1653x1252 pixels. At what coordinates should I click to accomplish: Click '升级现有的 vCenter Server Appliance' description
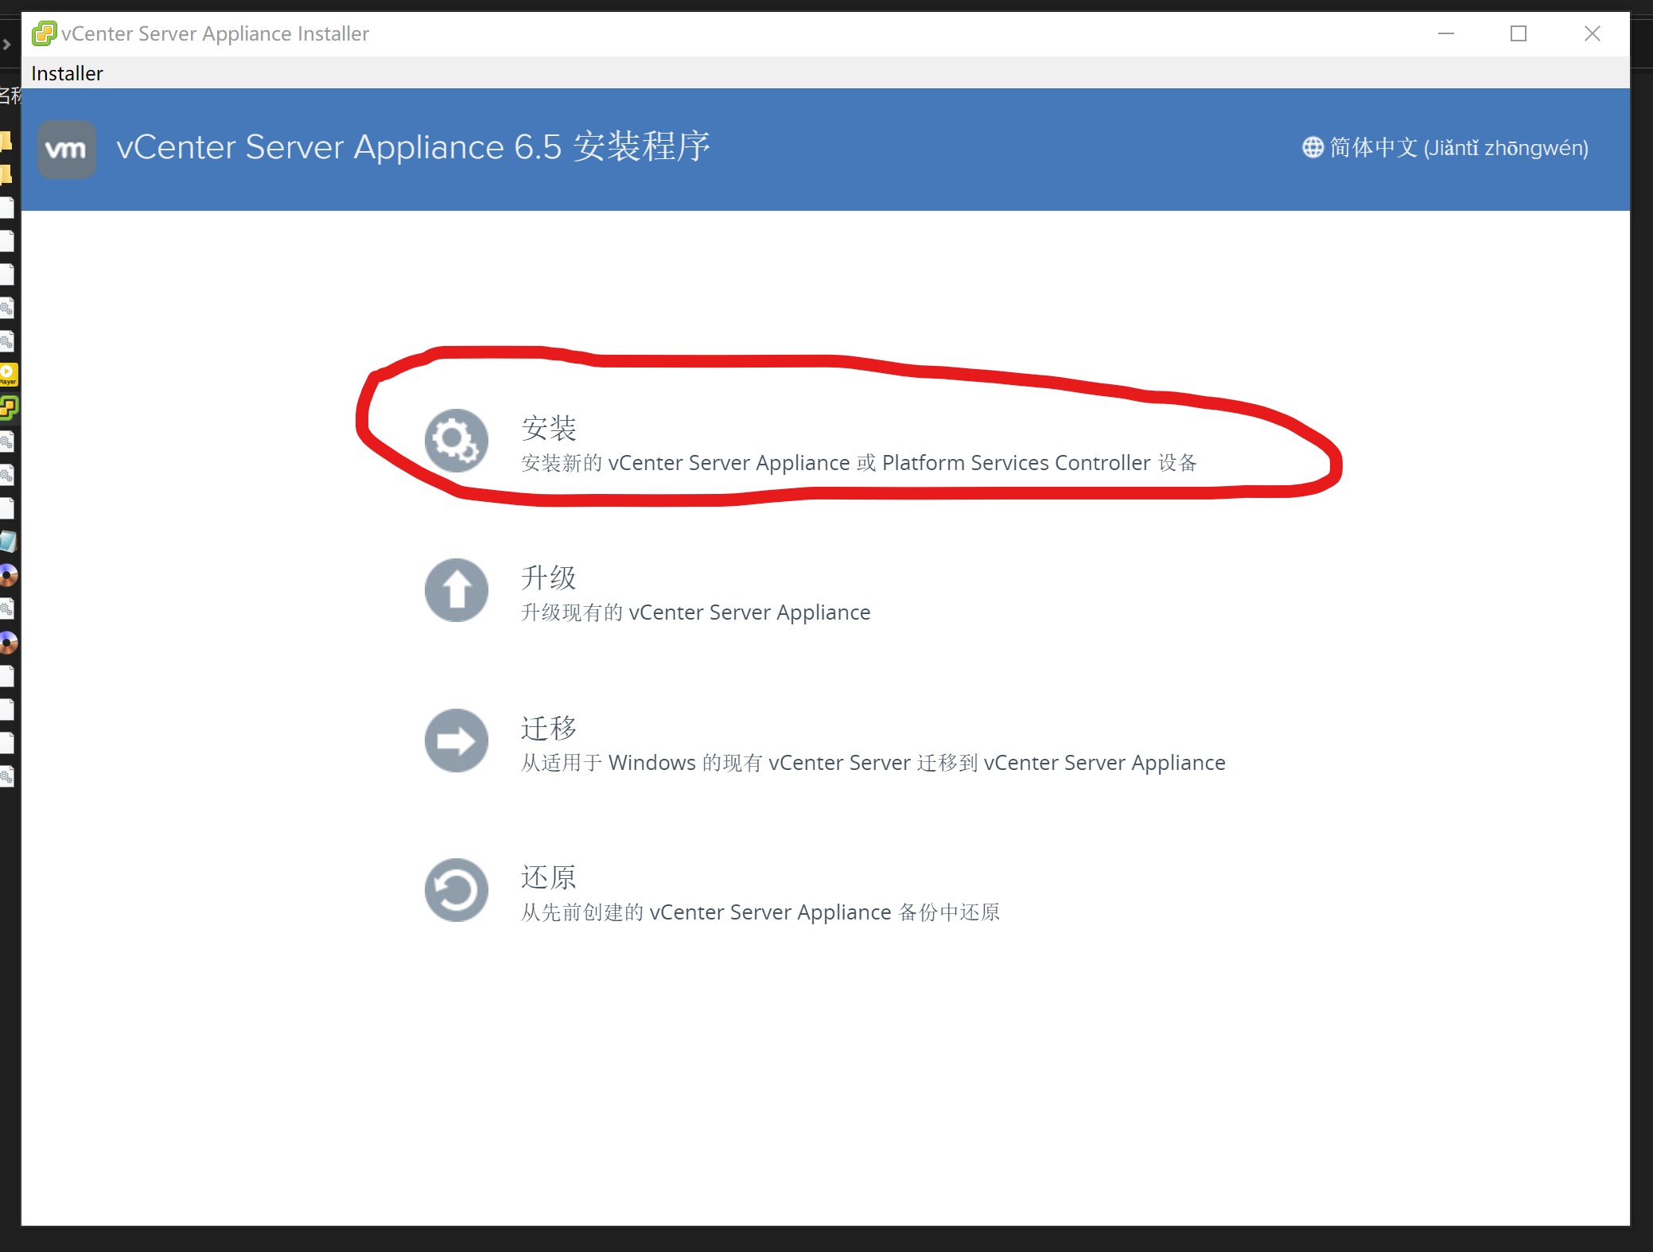tap(696, 612)
